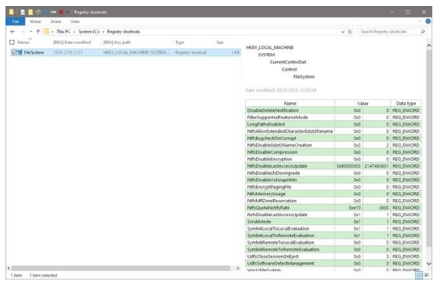Screen dimensions: 437x285
Task: Select the FilterSupportedFeaturesMode row
Action: 333,117
